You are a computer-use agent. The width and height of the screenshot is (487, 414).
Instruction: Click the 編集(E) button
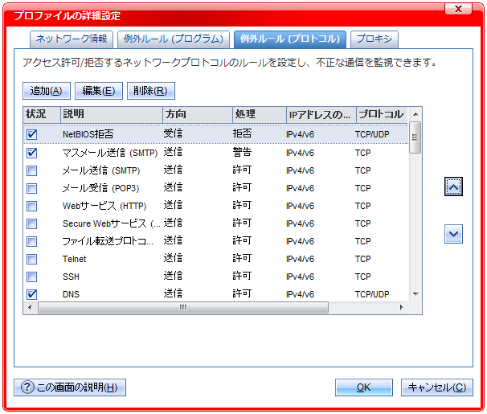coord(99,91)
